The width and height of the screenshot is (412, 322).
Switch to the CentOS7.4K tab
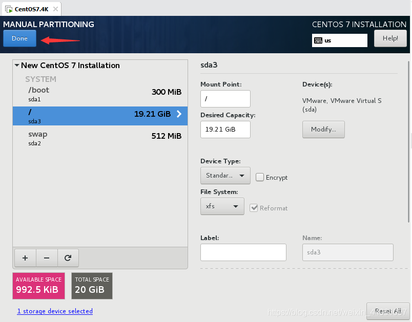coord(32,9)
